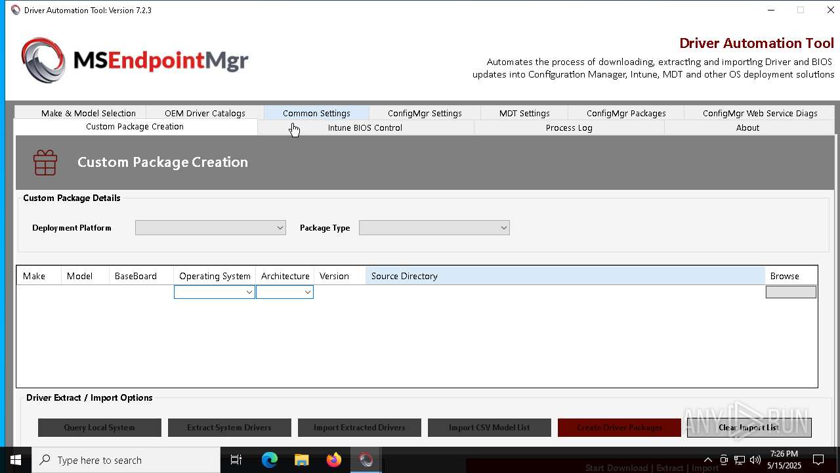Open the Common Settings tab
This screenshot has width=840, height=473.
316,113
